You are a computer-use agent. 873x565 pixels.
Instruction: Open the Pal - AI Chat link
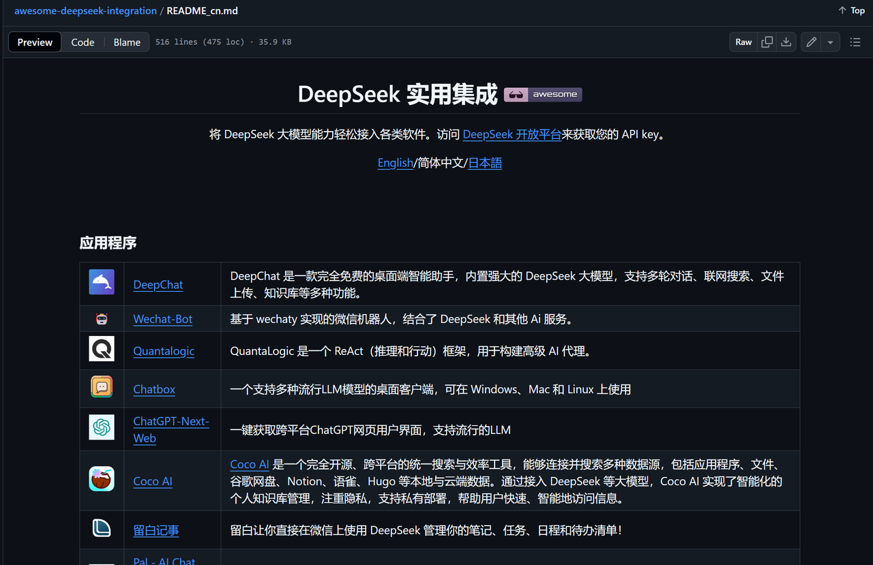(164, 560)
